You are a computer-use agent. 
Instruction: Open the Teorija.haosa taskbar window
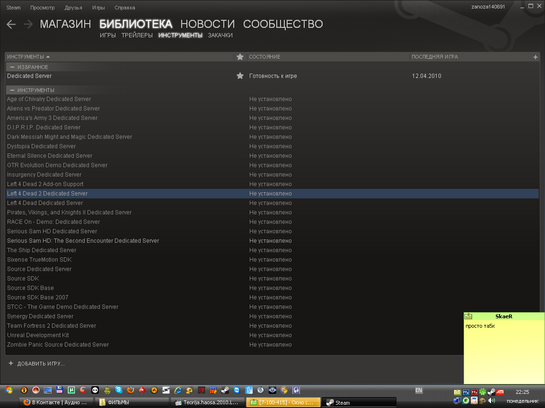(207, 402)
